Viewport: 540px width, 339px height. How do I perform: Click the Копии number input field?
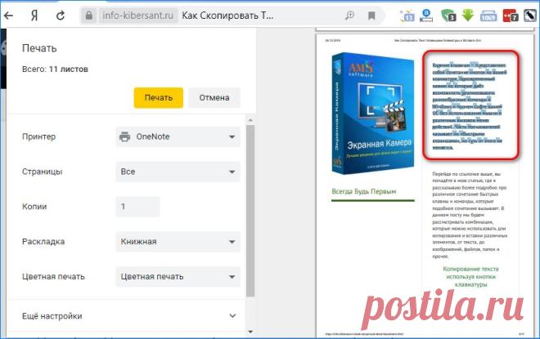point(137,207)
